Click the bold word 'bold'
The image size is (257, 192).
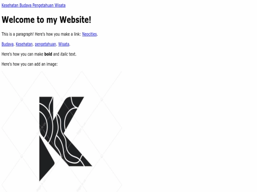click(x=48, y=54)
